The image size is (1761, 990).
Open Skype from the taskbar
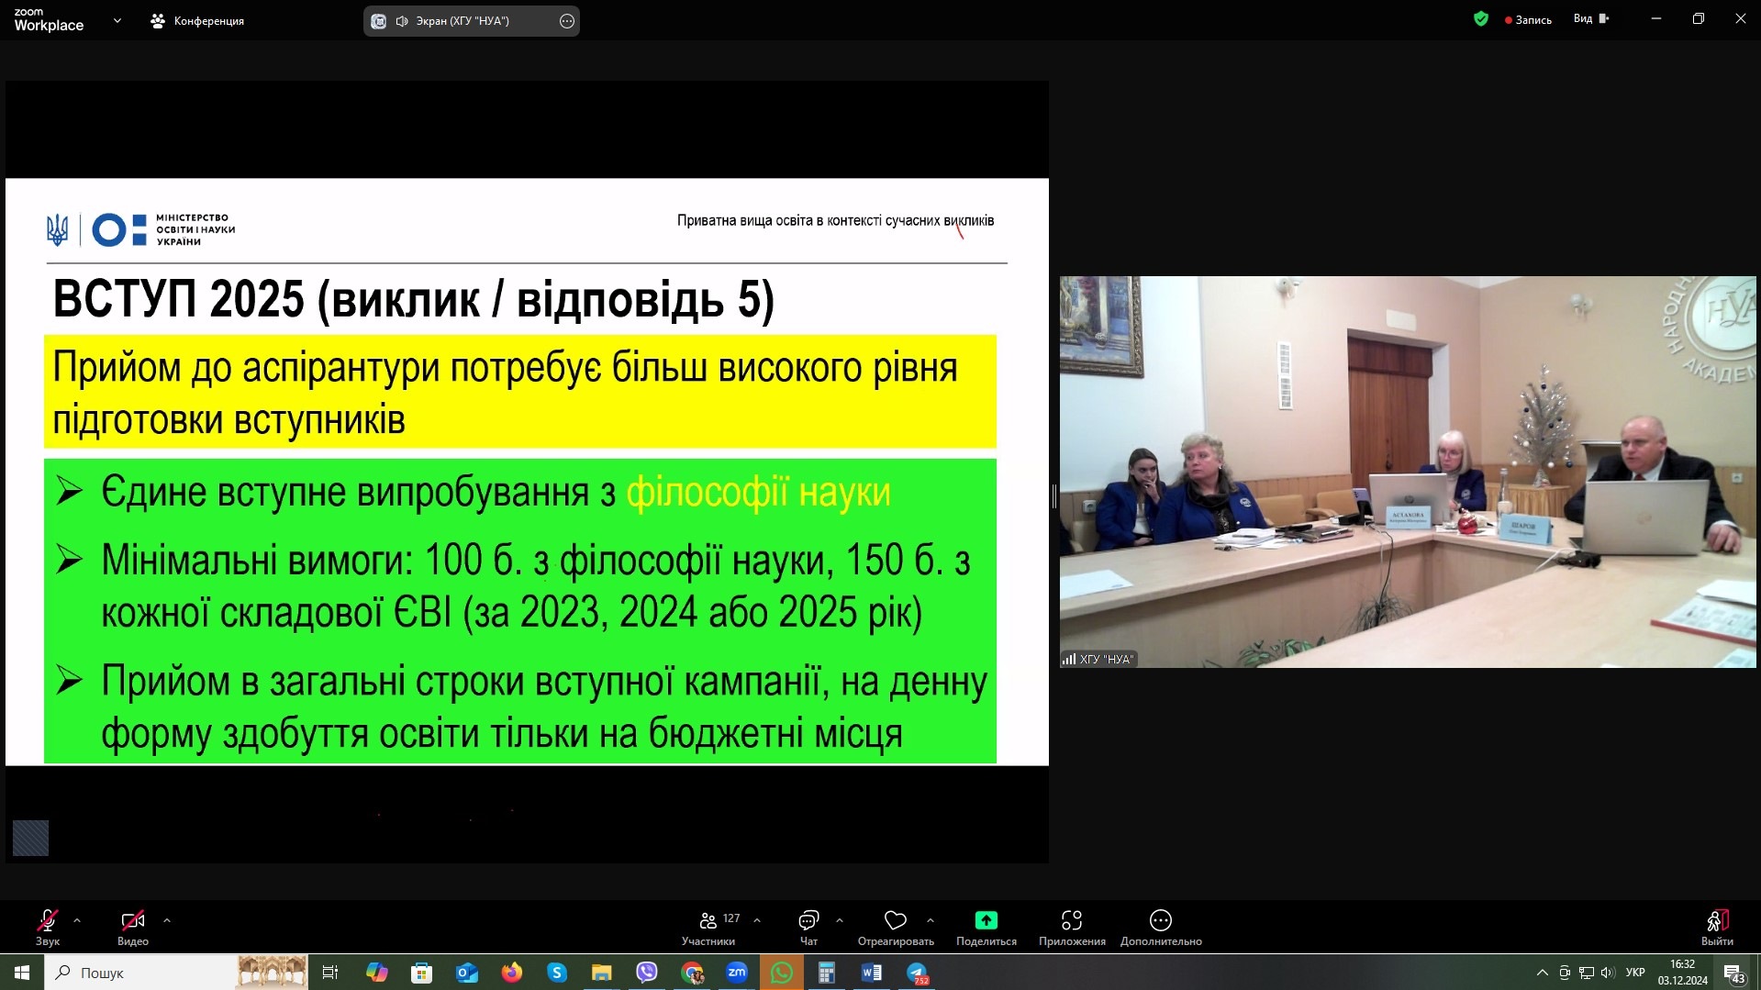click(556, 973)
